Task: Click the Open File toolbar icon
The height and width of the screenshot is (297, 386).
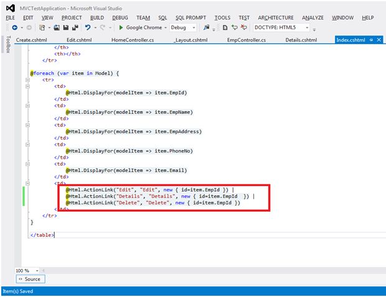Action: (x=57, y=27)
